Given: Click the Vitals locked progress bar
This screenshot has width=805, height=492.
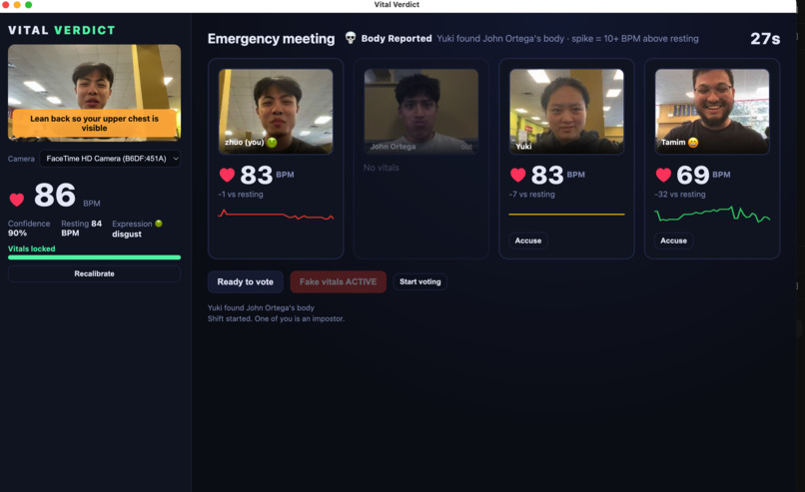Looking at the screenshot, I should click(x=95, y=257).
